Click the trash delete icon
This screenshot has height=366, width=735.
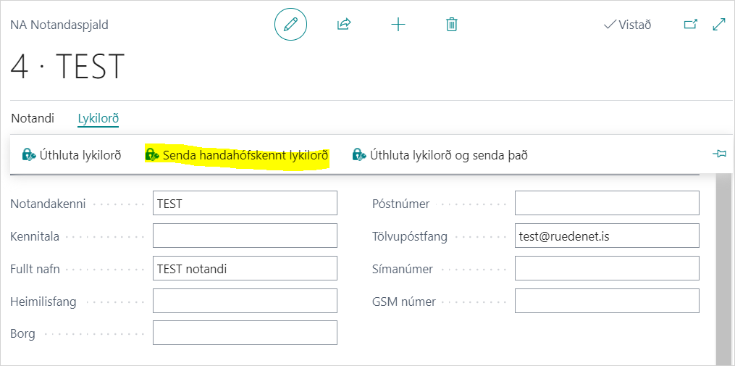[x=452, y=25]
